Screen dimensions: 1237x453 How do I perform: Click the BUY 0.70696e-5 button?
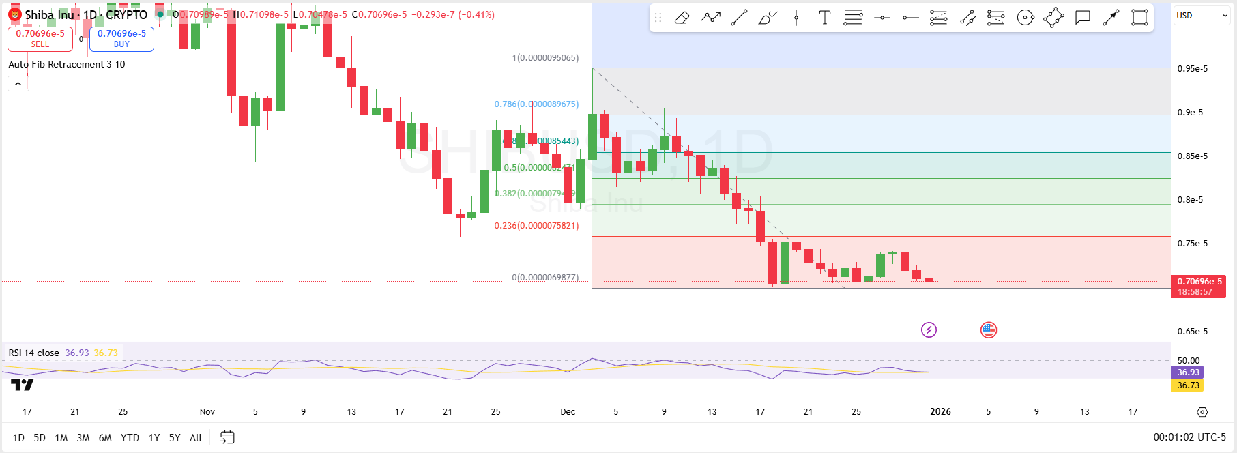[x=121, y=39]
